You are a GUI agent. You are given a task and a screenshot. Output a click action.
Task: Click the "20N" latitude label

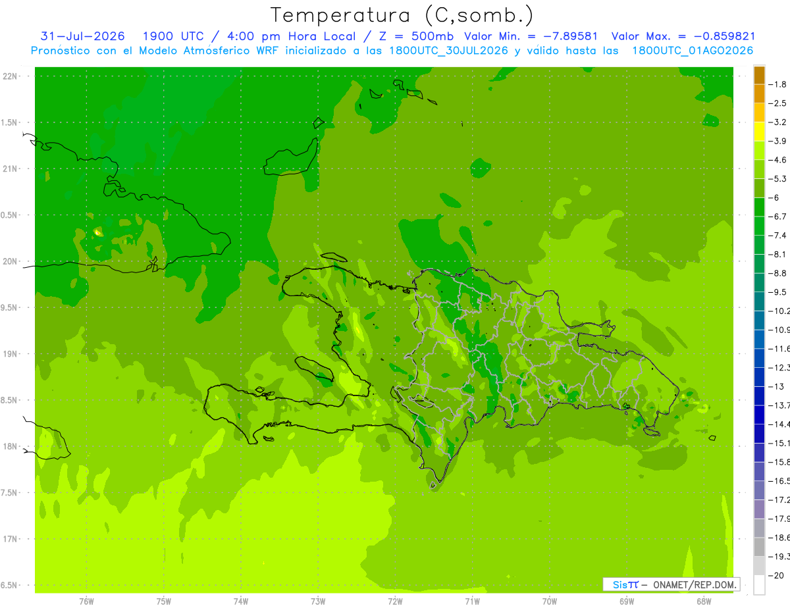[x=11, y=261]
